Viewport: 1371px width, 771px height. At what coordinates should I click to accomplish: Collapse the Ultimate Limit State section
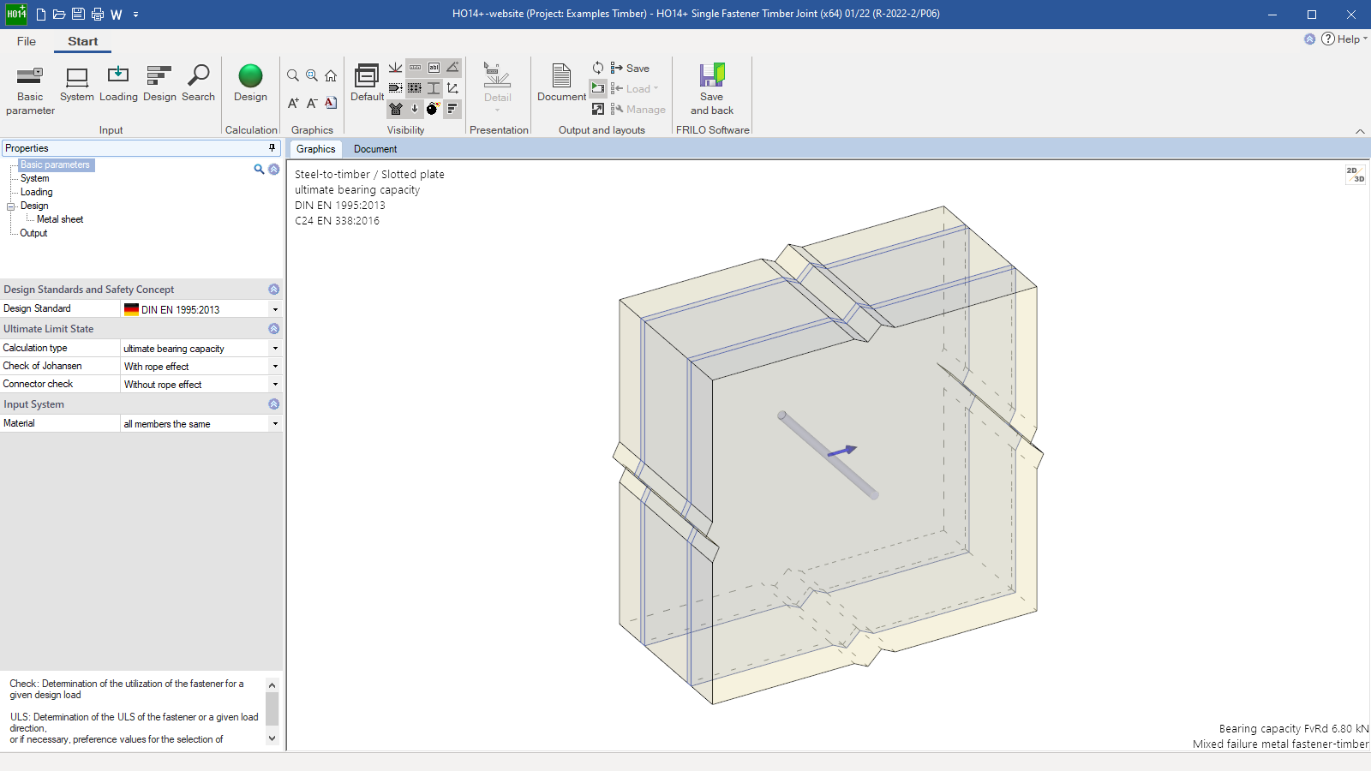pyautogui.click(x=274, y=329)
